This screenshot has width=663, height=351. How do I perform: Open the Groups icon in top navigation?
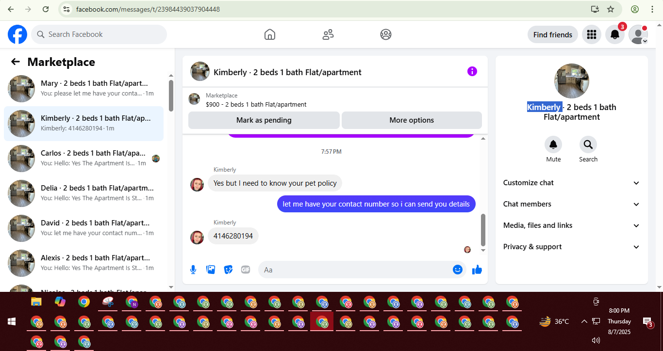click(386, 34)
